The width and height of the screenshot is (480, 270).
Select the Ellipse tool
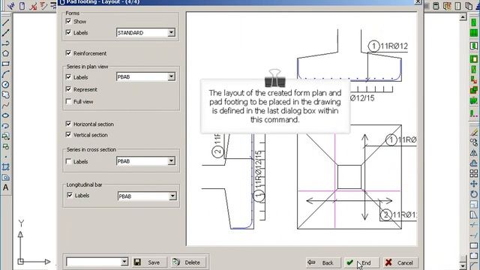click(5, 115)
